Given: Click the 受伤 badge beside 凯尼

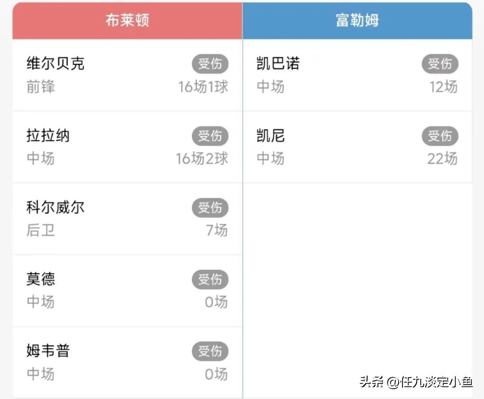Looking at the screenshot, I should (x=440, y=136).
